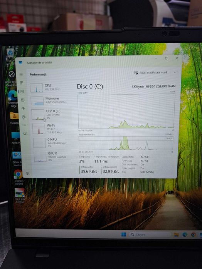Switch to Processes page icon
This screenshot has height=269, width=202.
tap(22, 83)
